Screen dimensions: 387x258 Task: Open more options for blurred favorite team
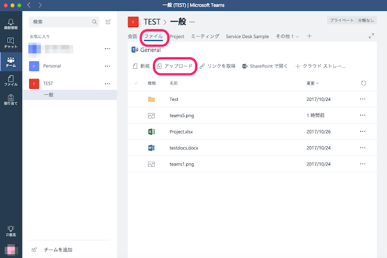[108, 48]
